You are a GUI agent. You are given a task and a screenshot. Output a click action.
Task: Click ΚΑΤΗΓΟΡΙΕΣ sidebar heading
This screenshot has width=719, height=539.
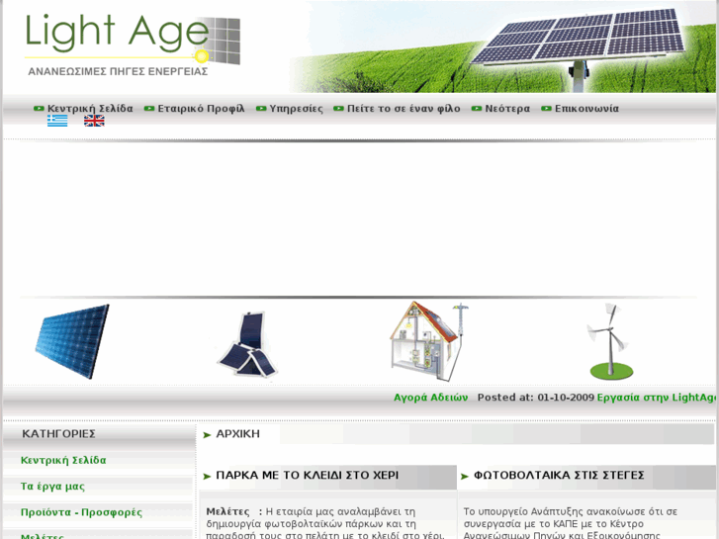click(x=58, y=434)
